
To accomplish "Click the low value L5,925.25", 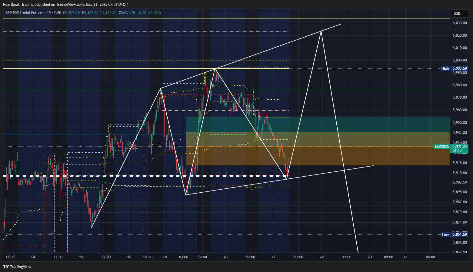I will click(109, 13).
